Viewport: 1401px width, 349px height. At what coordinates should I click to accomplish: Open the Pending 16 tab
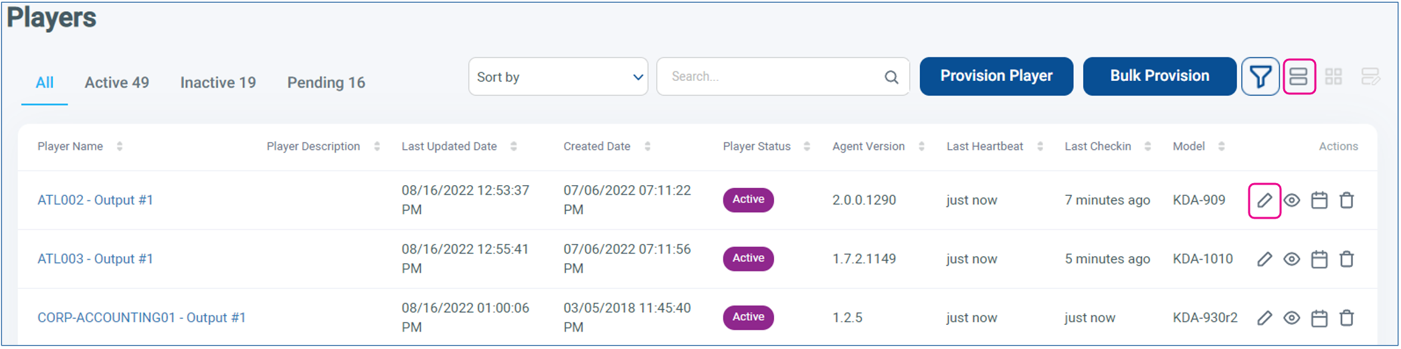(326, 83)
